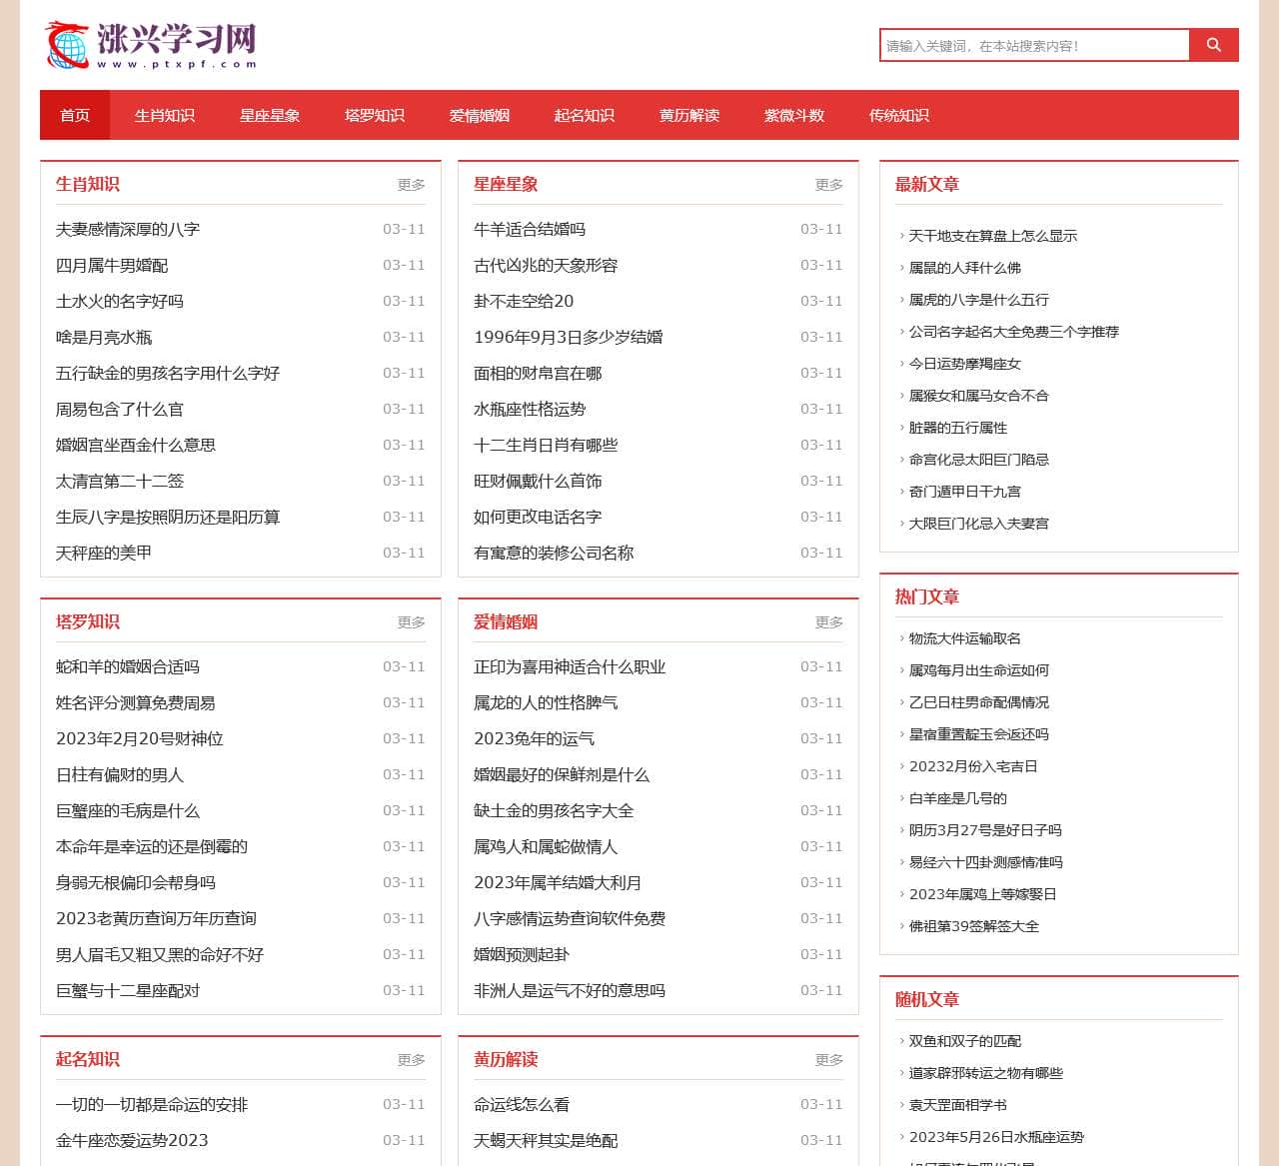The image size is (1279, 1166).
Task: Click 更多 in the 起名知识 panel
Action: (412, 1060)
